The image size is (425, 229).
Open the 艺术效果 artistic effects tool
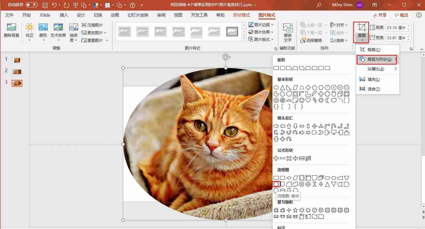[58, 32]
